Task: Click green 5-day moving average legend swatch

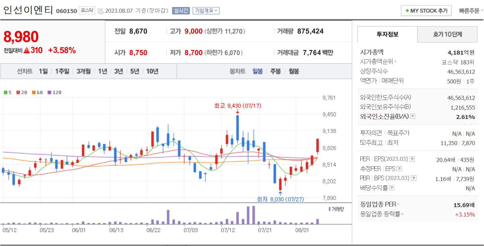Action: pos(6,92)
